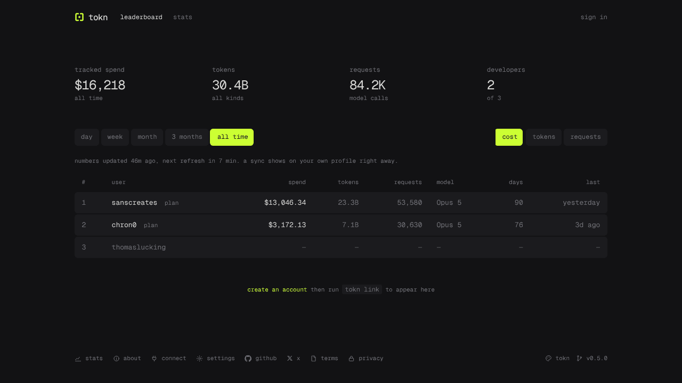Click the 84.2K requests stat

tap(367, 85)
